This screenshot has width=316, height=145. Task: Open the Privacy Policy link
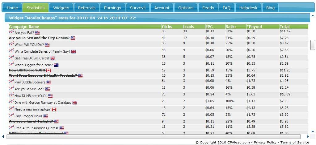(265, 143)
